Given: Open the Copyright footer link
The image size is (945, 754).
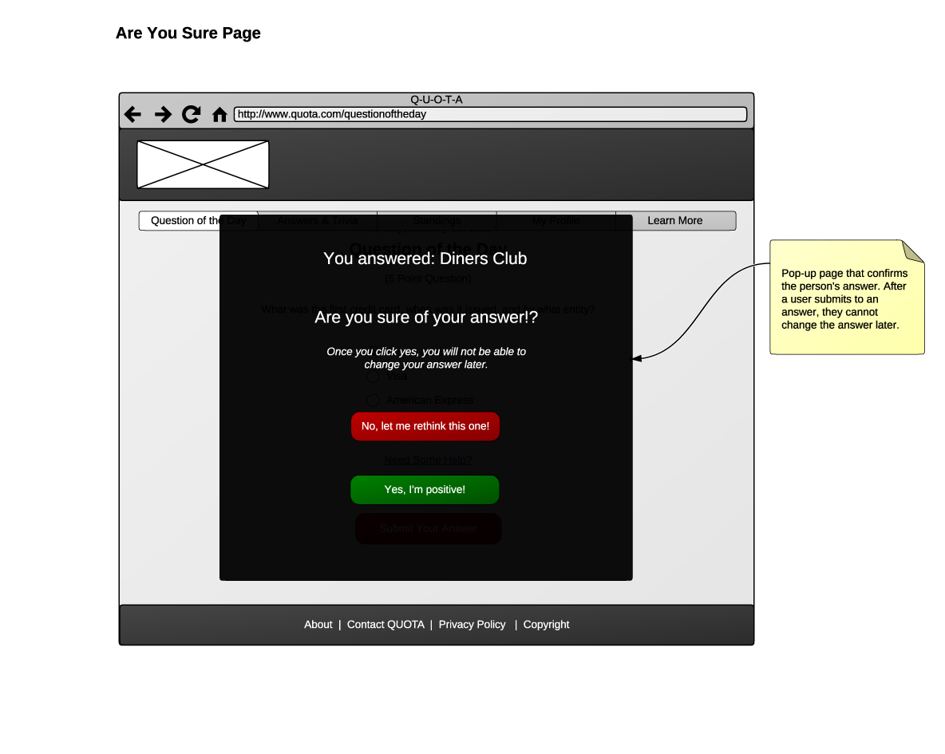Looking at the screenshot, I should tap(546, 625).
